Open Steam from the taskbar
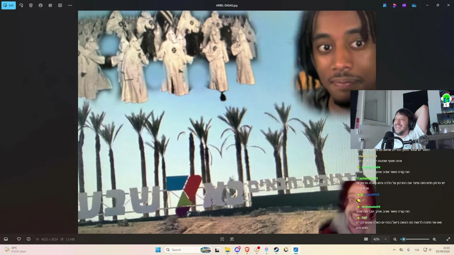 [276, 250]
